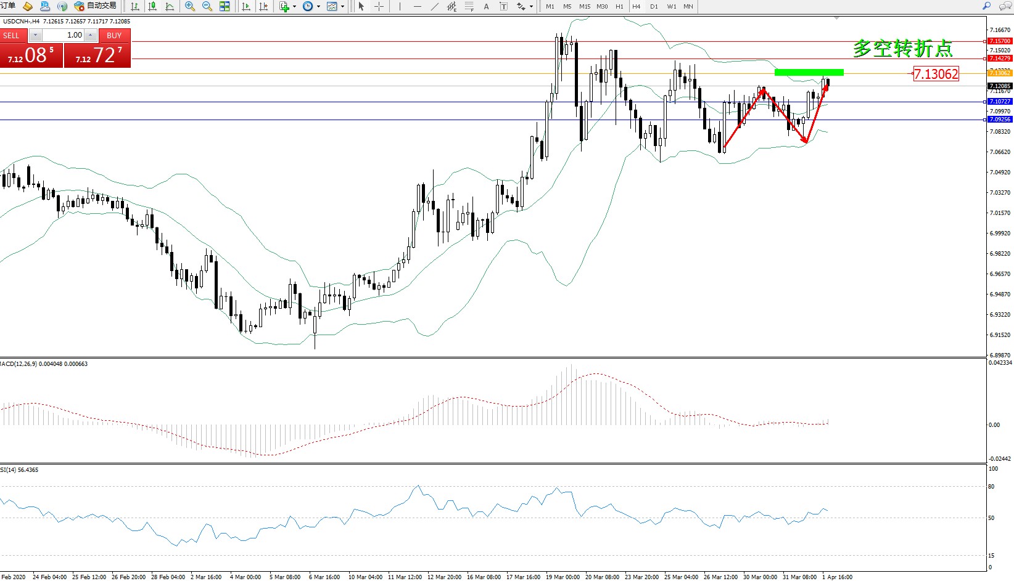Open the chart templates dropdown
1014x581 pixels.
[x=342, y=7]
